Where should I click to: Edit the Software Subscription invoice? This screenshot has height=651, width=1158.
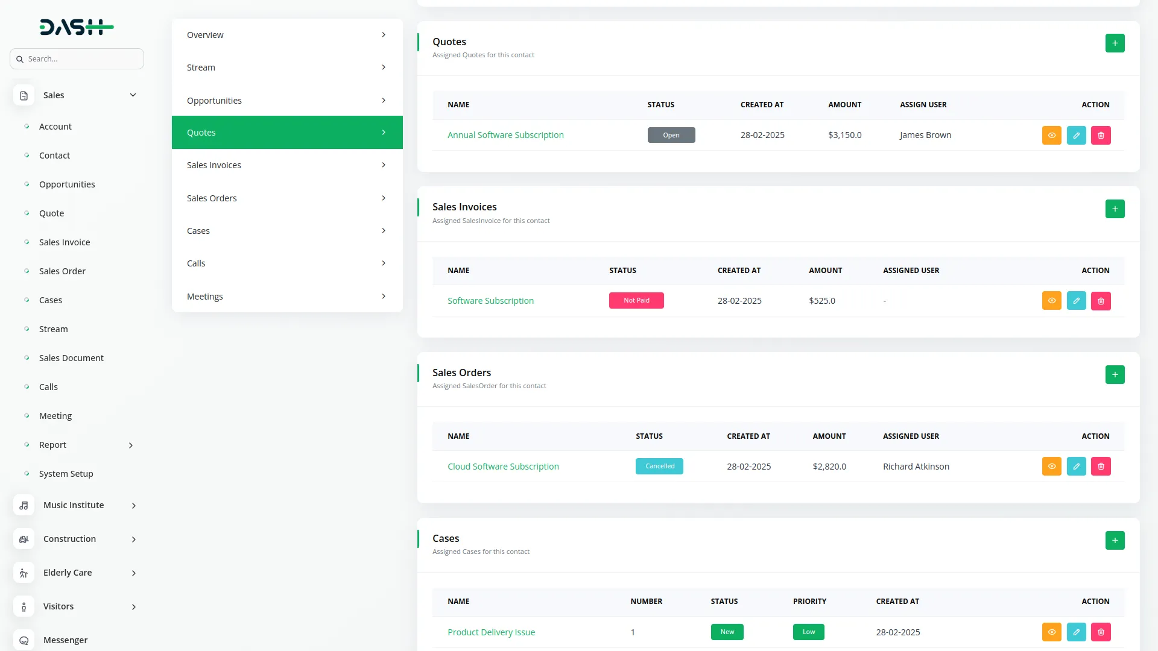tap(1076, 301)
